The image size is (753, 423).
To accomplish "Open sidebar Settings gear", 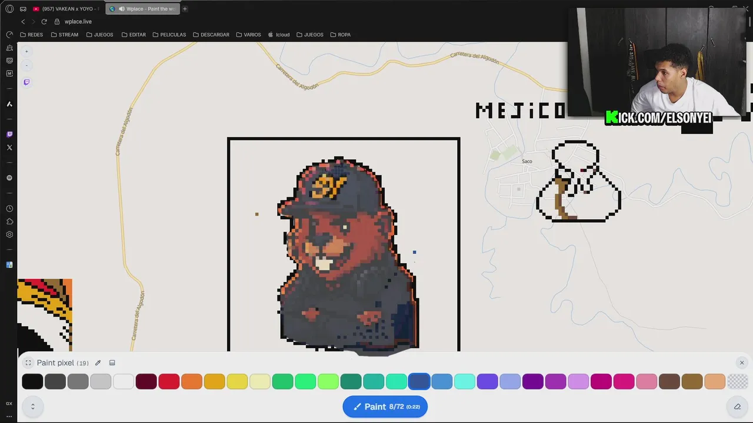I will 9,234.
